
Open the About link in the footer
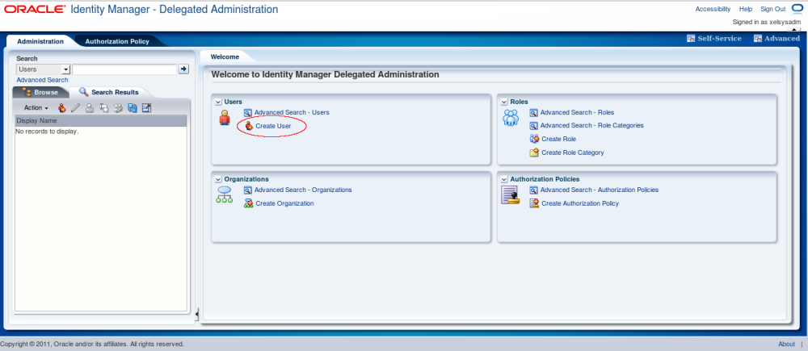click(x=786, y=344)
